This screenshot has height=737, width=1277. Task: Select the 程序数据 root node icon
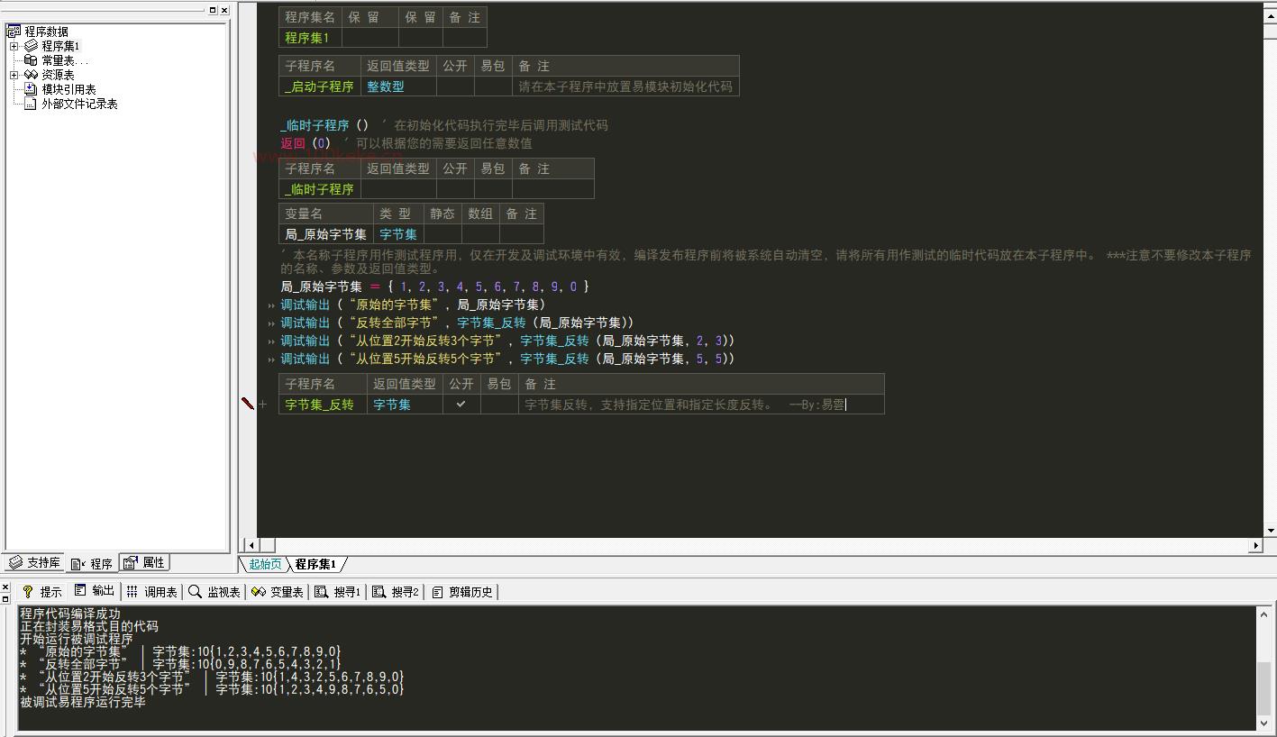(14, 32)
